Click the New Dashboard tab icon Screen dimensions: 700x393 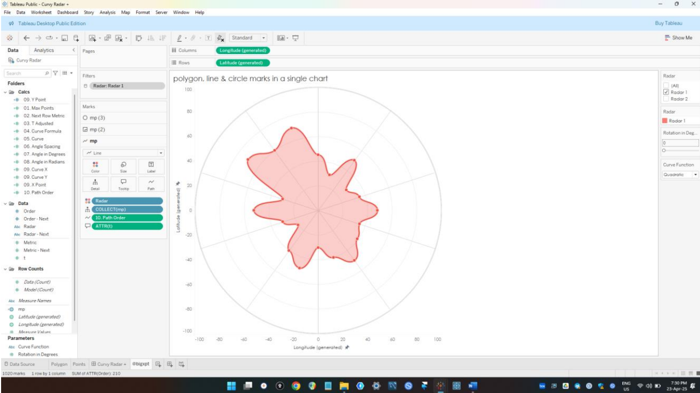pos(170,364)
